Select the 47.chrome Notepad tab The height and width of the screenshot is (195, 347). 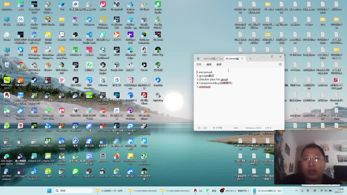(x=232, y=58)
